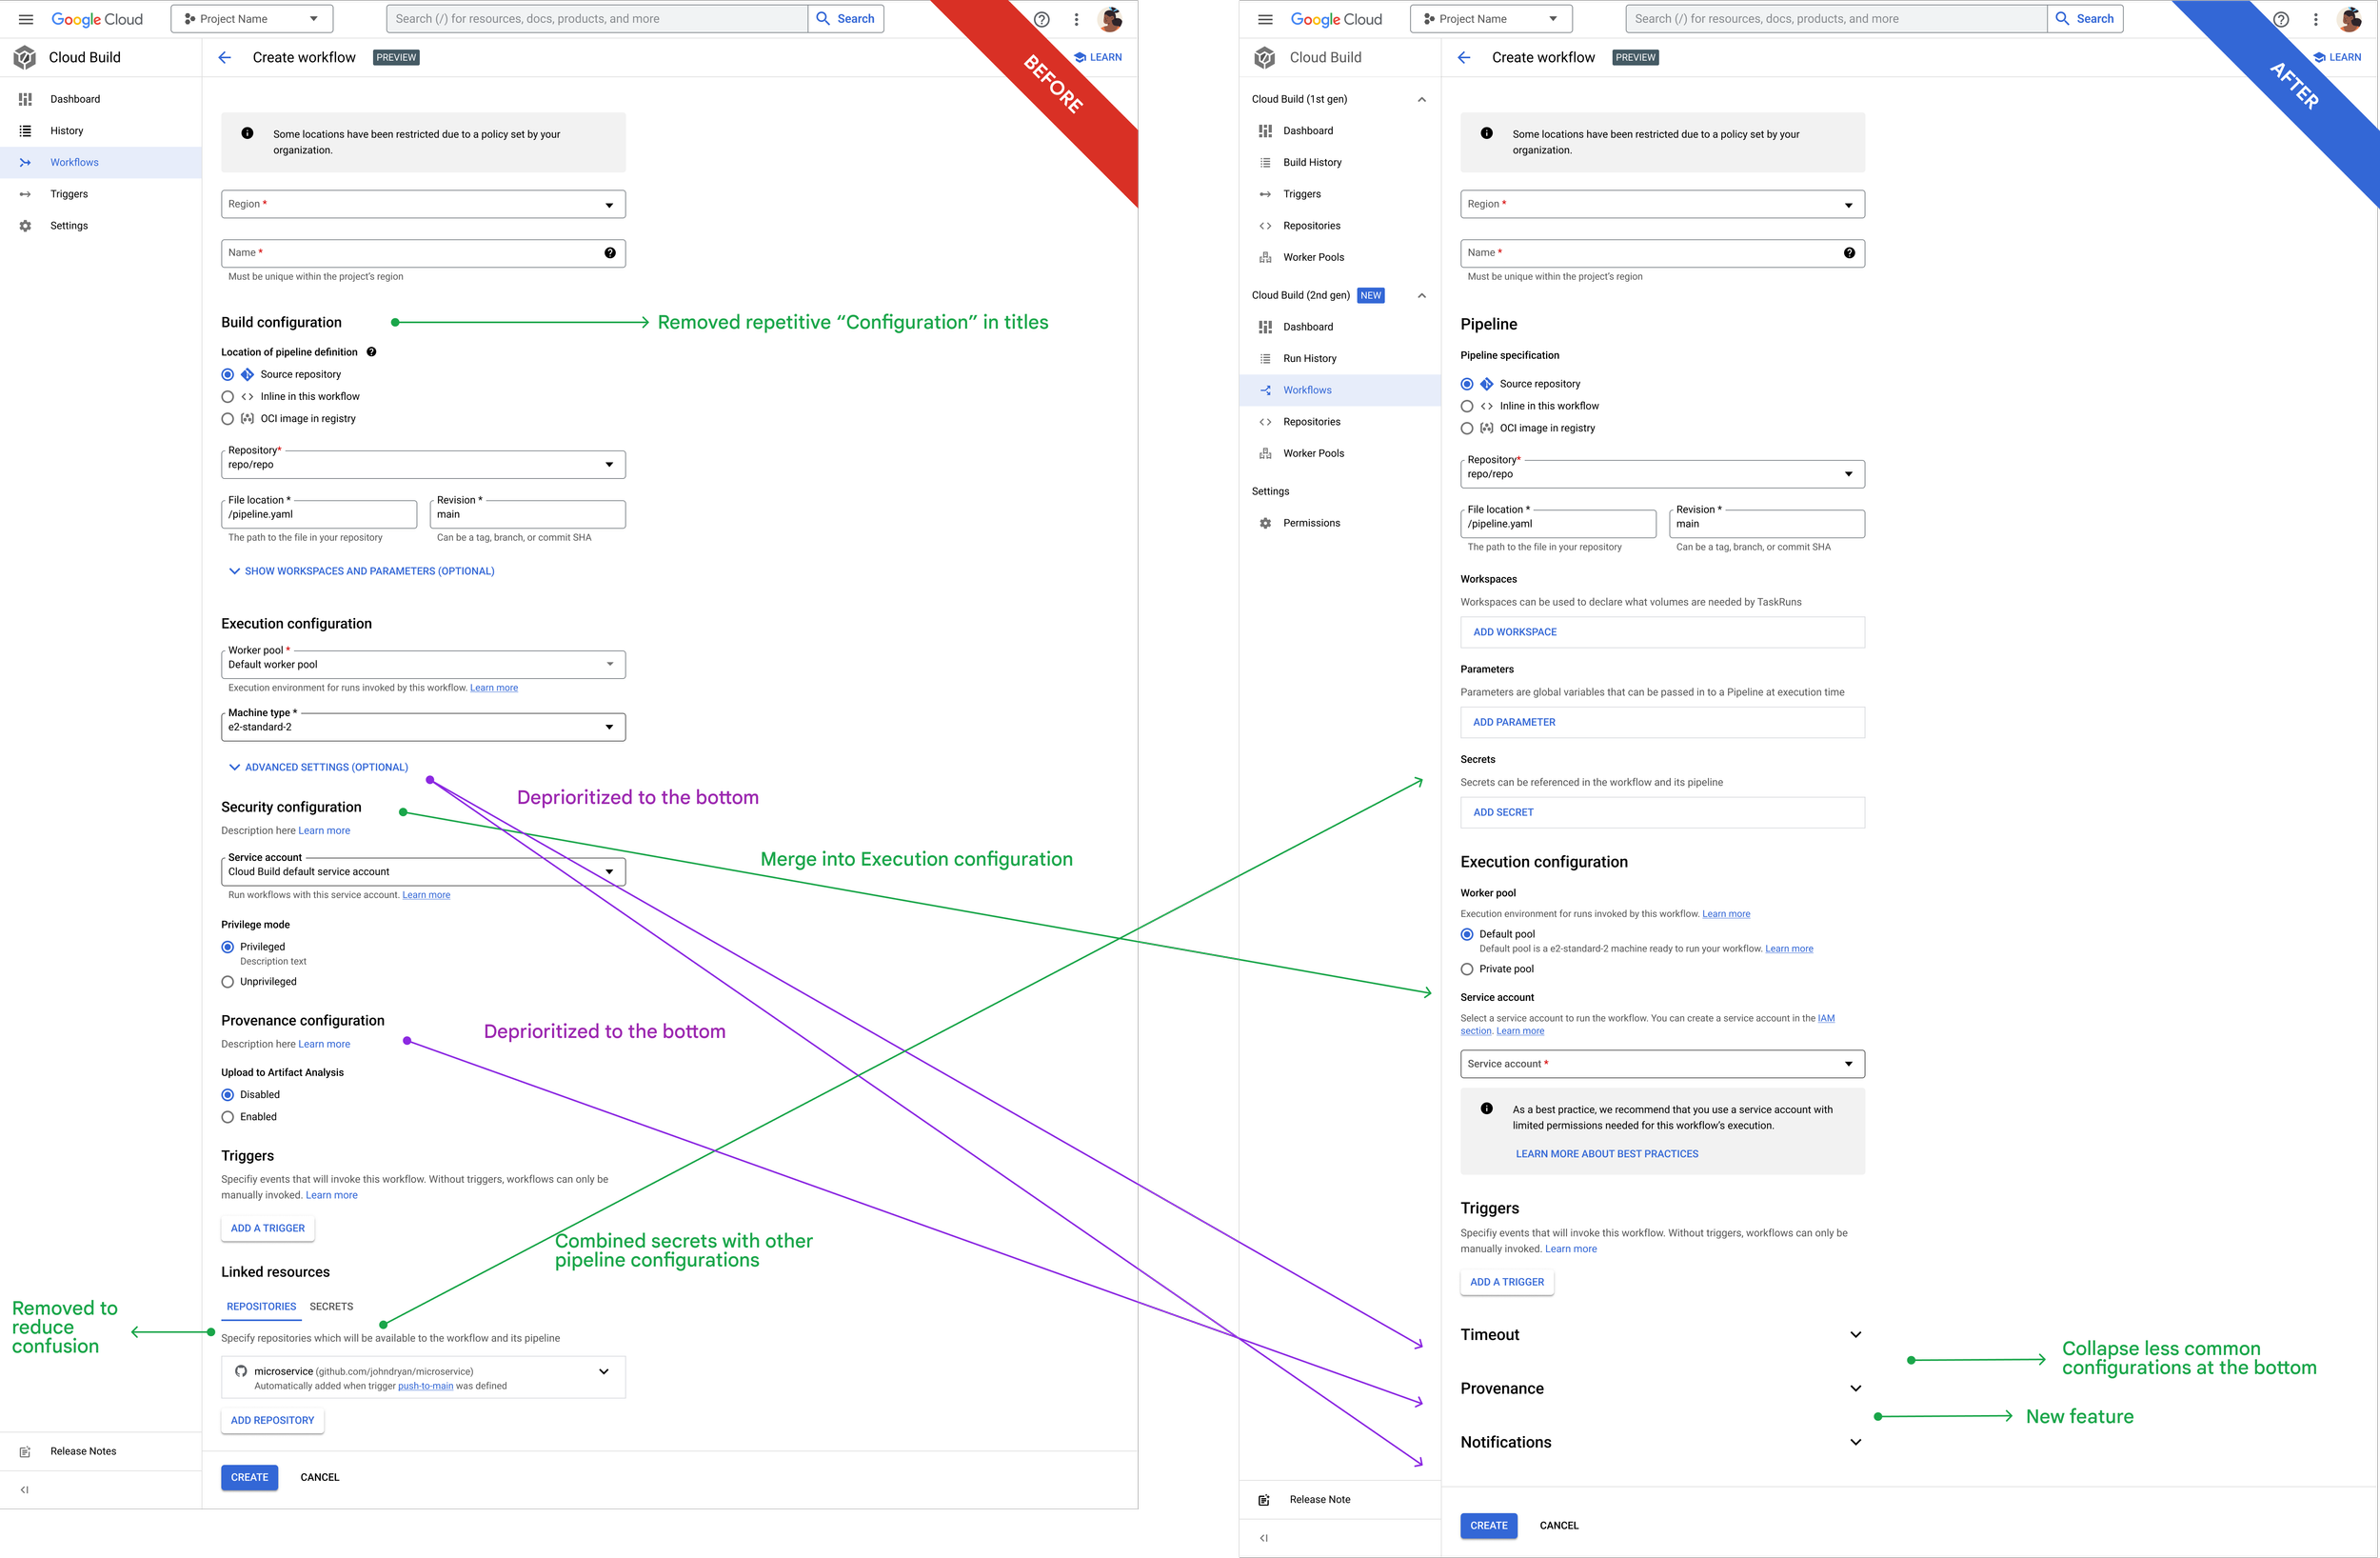Open Run History in the 2nd gen sidebar
Screen dimensions: 2380x1558
(1309, 359)
